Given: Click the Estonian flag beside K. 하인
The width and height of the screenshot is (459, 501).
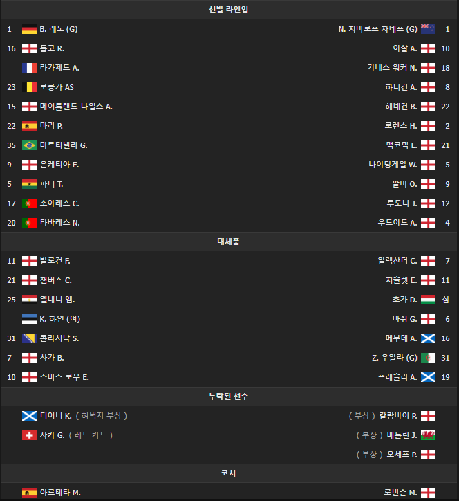Looking at the screenshot, I should (x=29, y=319).
